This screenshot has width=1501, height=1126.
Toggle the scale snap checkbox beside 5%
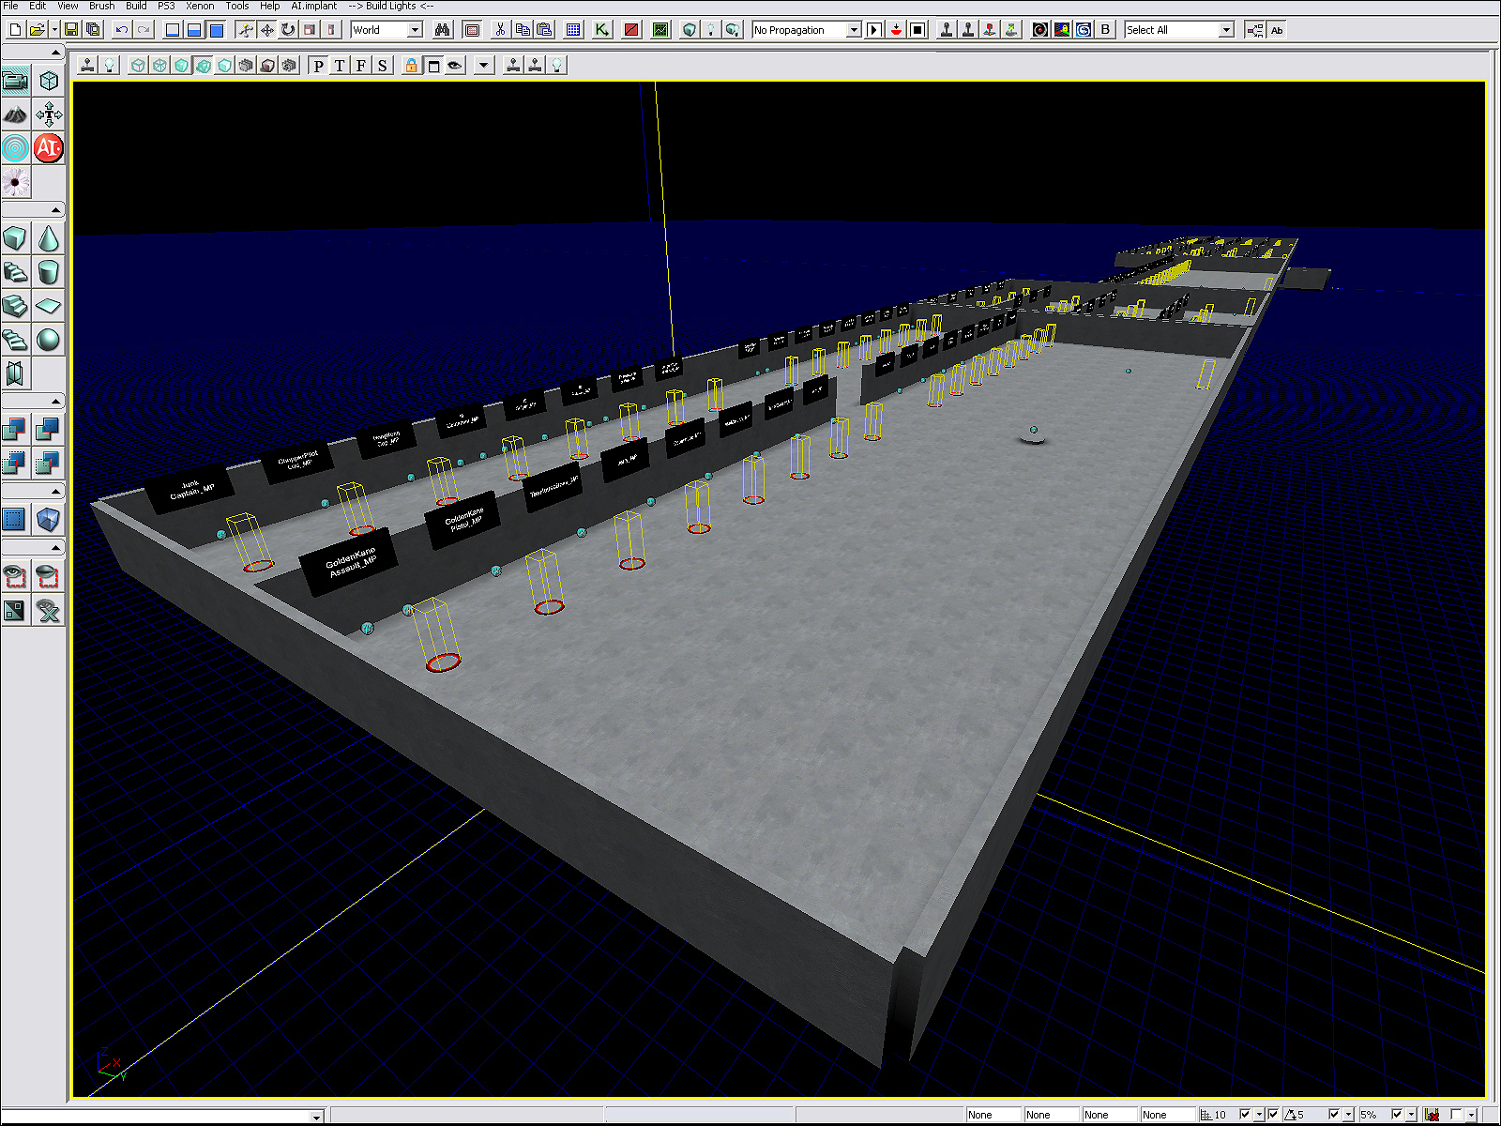pos(1397,1115)
